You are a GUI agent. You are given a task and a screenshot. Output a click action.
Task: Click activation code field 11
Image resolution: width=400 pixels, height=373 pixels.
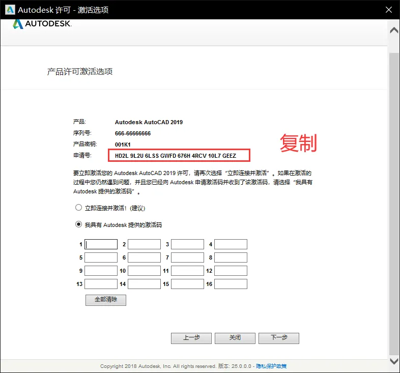pyautogui.click(x=187, y=271)
